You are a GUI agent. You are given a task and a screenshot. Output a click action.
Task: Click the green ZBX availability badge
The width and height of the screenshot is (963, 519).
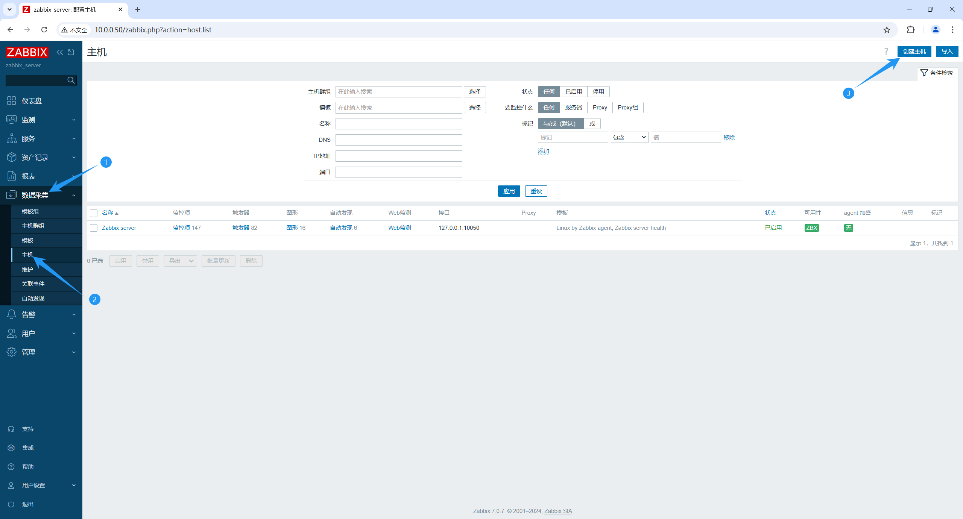811,228
